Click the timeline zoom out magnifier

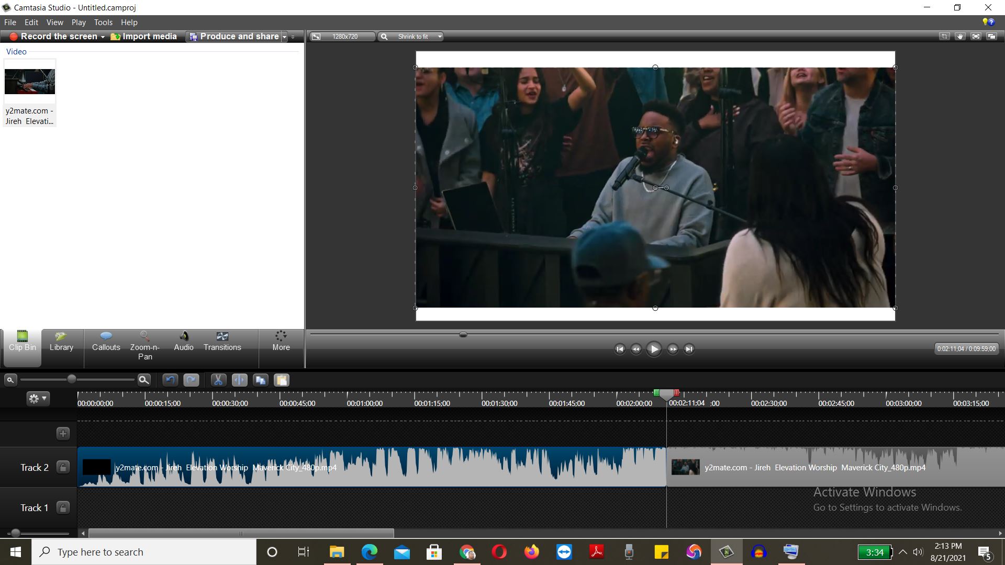point(10,380)
